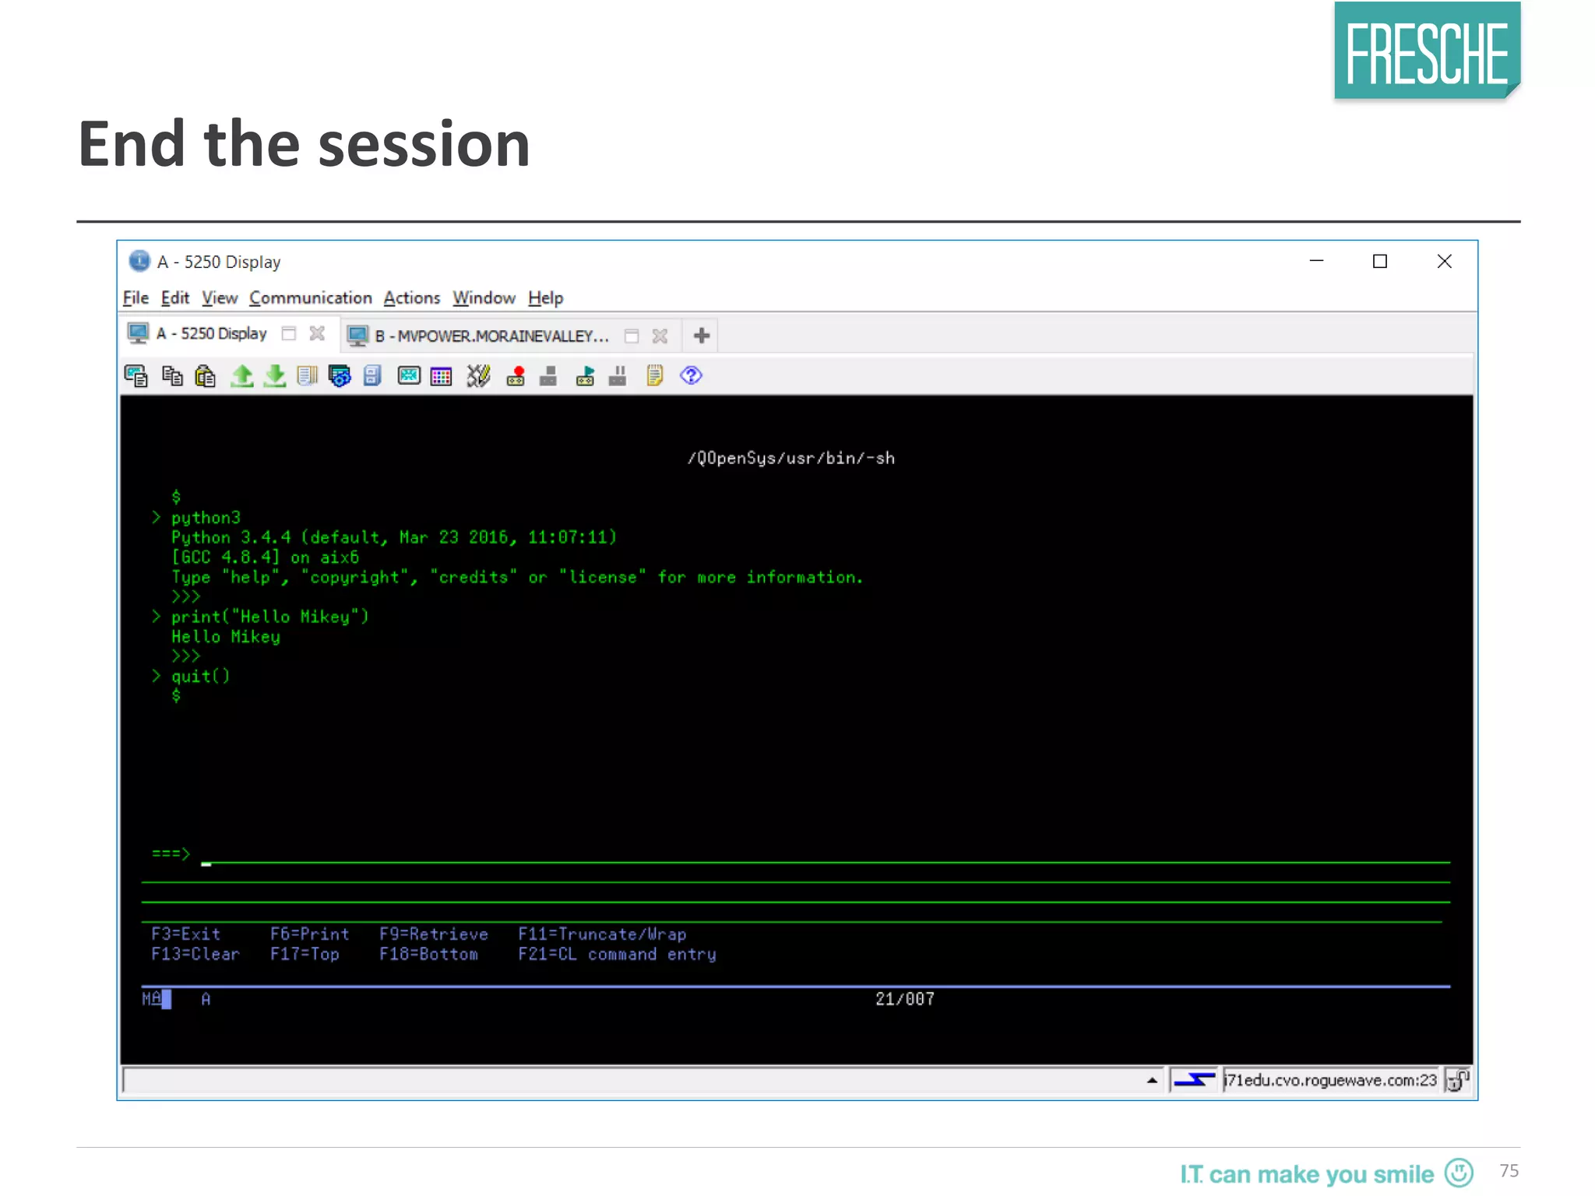1595x1196 pixels.
Task: Expand the status bar up arrow
Action: point(1152,1080)
